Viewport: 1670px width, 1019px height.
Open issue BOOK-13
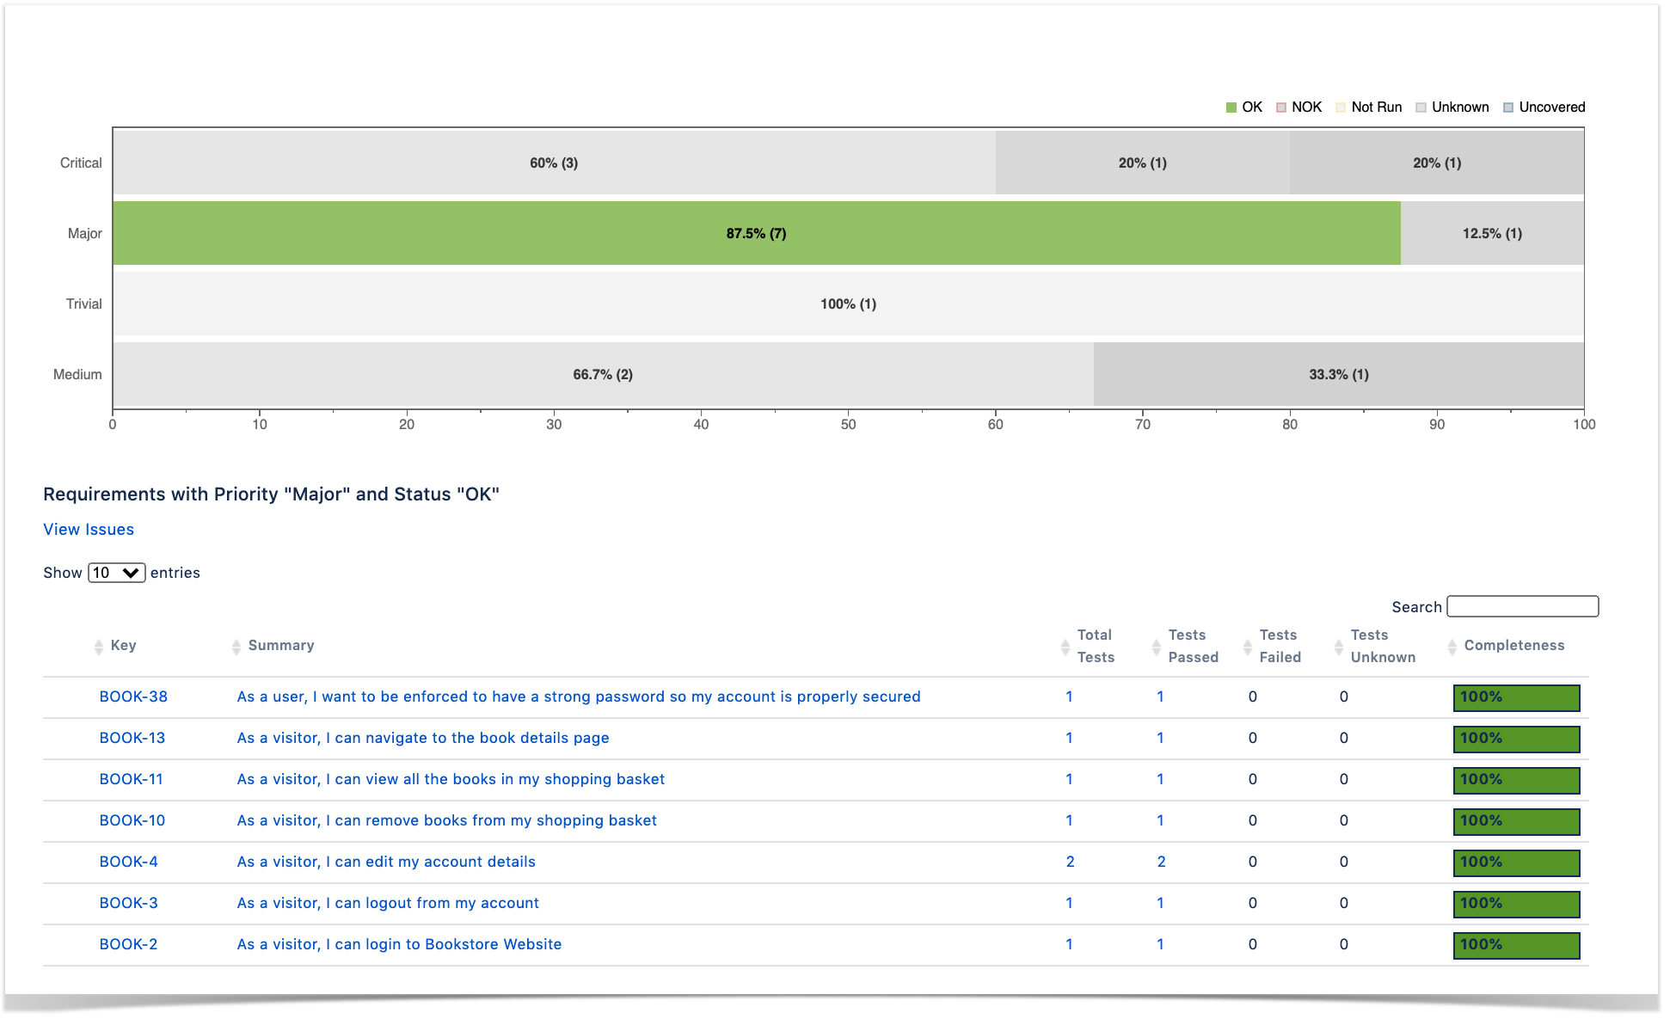tap(132, 738)
